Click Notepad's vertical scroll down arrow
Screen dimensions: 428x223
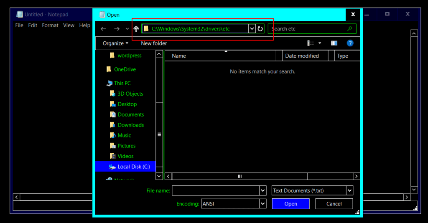coord(414,190)
